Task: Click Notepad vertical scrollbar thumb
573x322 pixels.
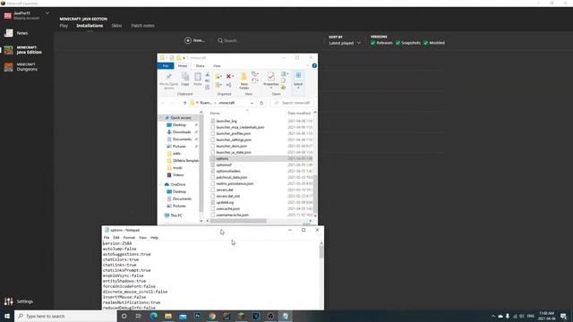Action: pos(321,252)
